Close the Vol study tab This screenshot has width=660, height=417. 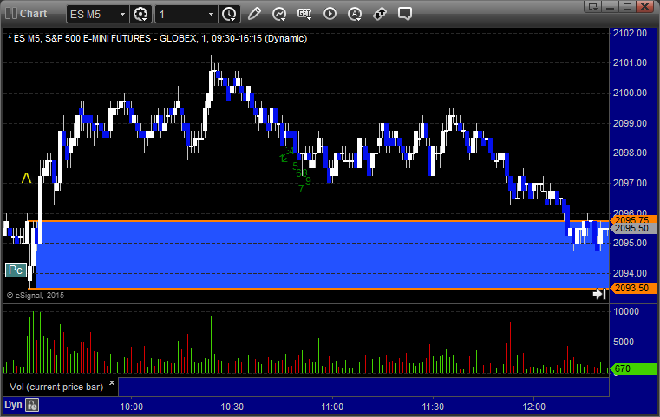[111, 381]
